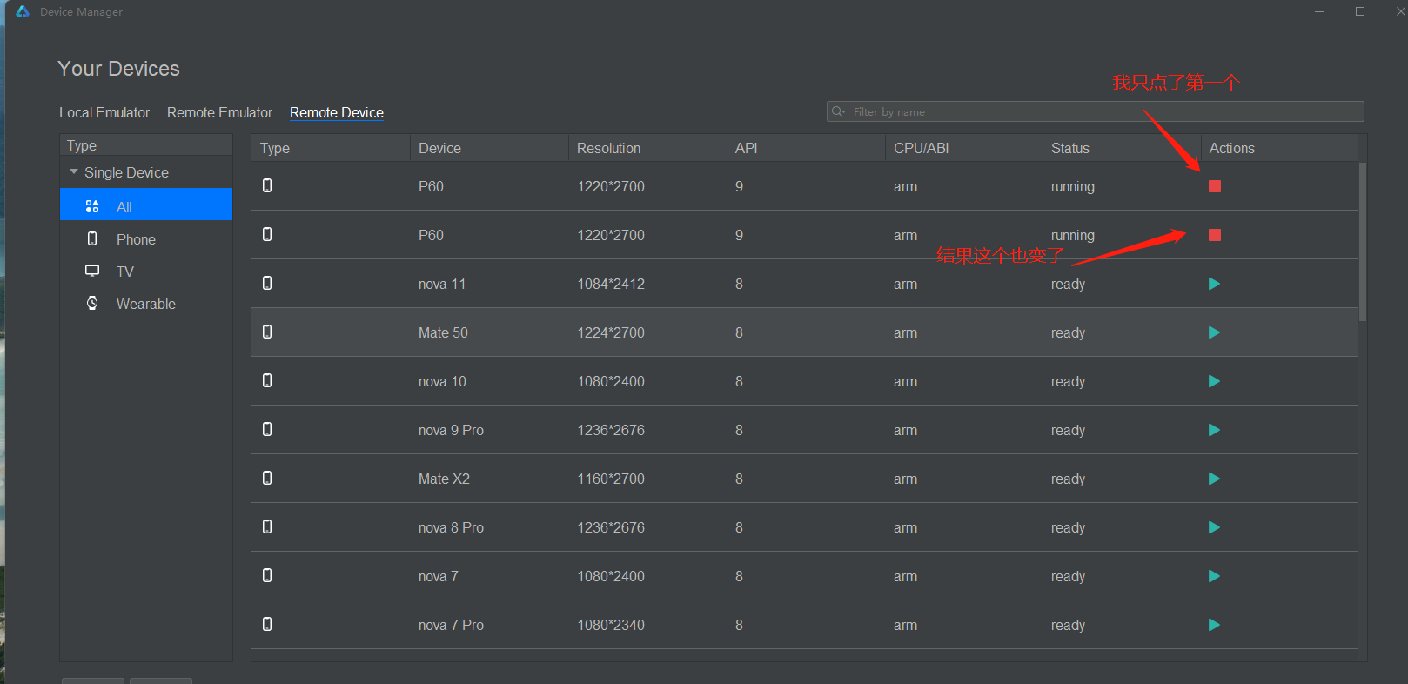Sort by the API column header
This screenshot has width=1408, height=684.
point(806,148)
